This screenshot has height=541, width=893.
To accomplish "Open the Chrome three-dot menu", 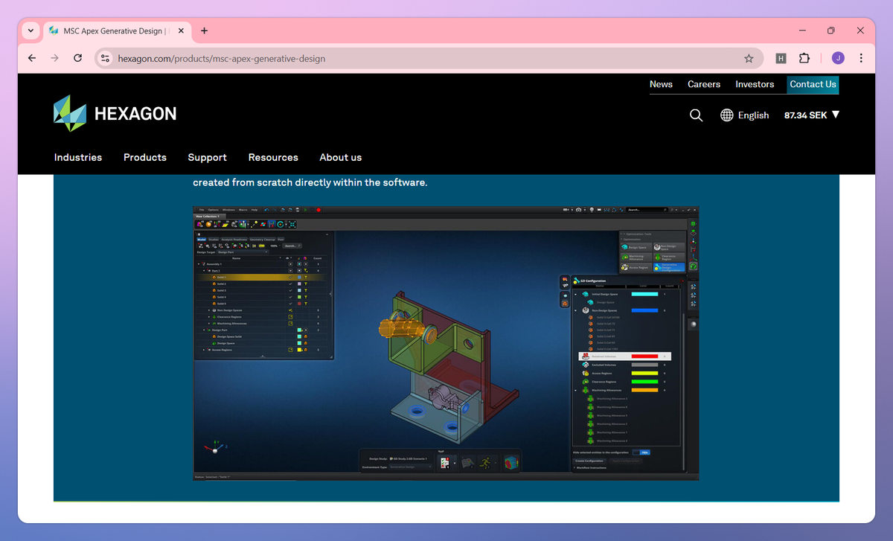I will pyautogui.click(x=861, y=58).
